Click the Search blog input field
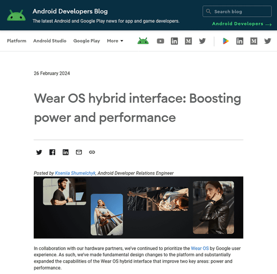 click(237, 11)
